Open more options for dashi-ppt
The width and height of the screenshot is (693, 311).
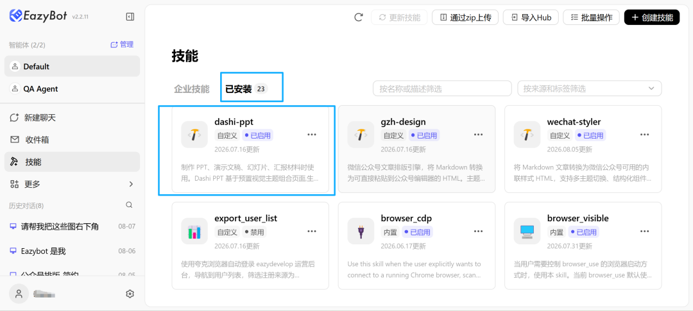(x=312, y=134)
